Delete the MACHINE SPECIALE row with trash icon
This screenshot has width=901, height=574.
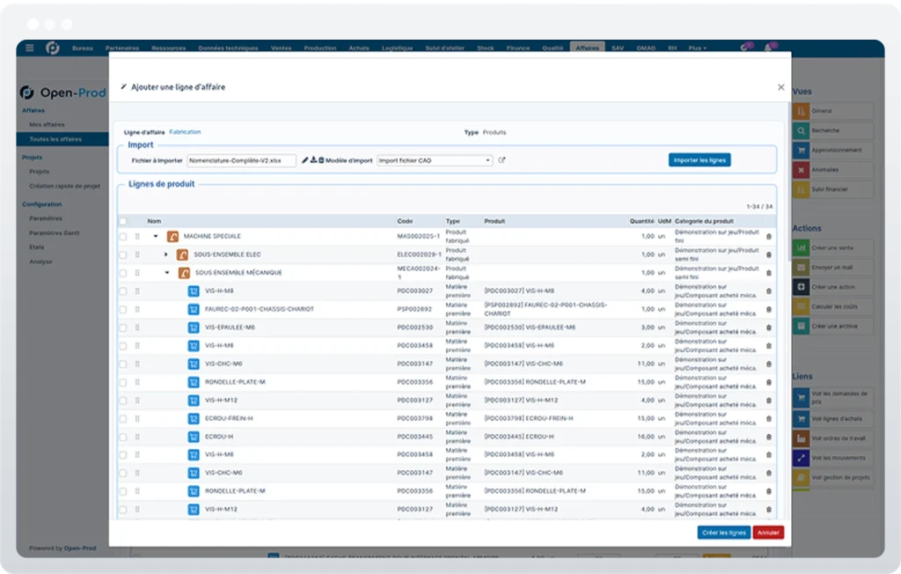click(x=769, y=237)
